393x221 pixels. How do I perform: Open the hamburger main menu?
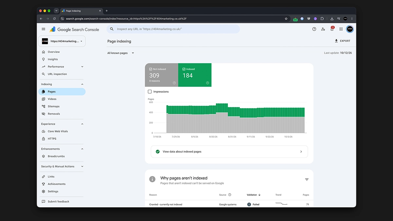(44, 29)
